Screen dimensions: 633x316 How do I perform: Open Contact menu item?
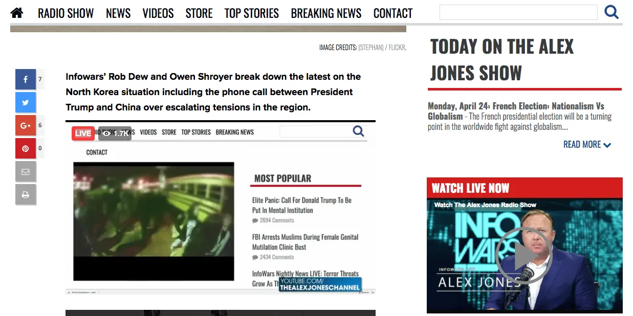pyautogui.click(x=393, y=13)
